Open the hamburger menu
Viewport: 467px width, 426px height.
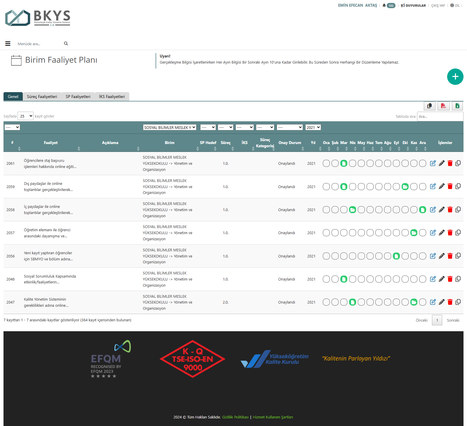coord(8,44)
